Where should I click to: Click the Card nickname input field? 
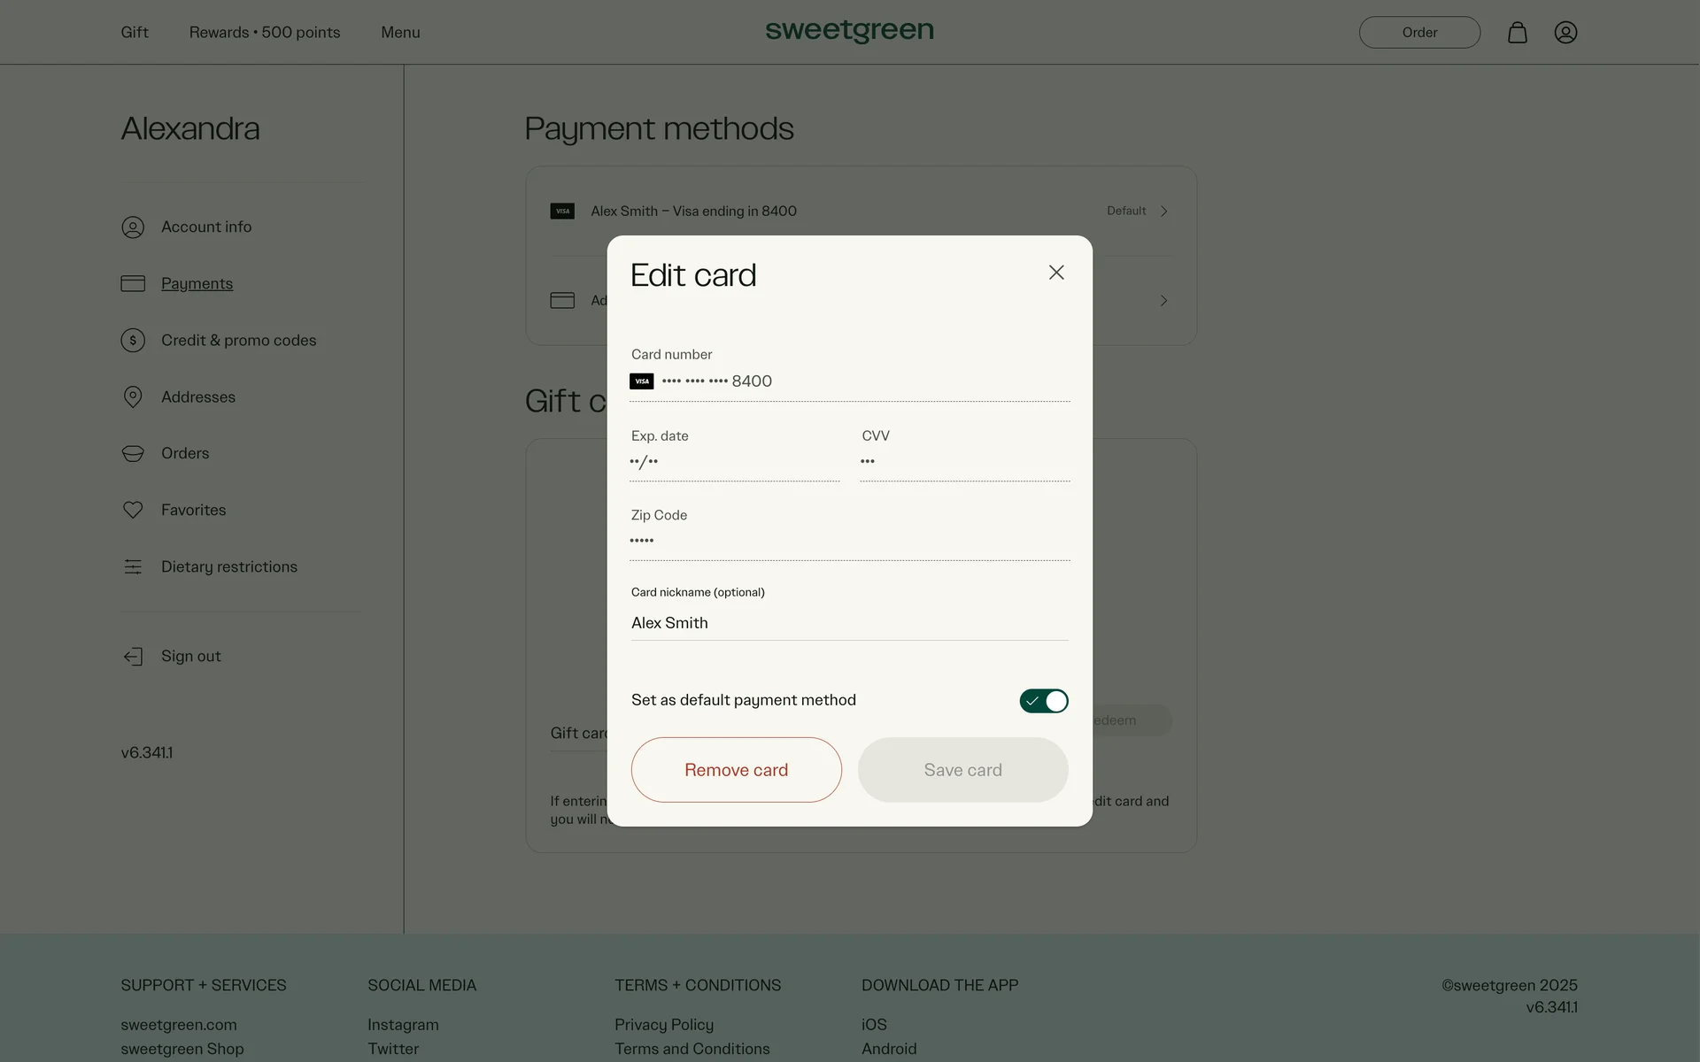coord(849,623)
